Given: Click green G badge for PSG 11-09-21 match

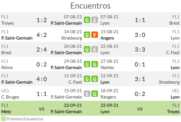Looking at the screenshot, I should tap(87, 79).
